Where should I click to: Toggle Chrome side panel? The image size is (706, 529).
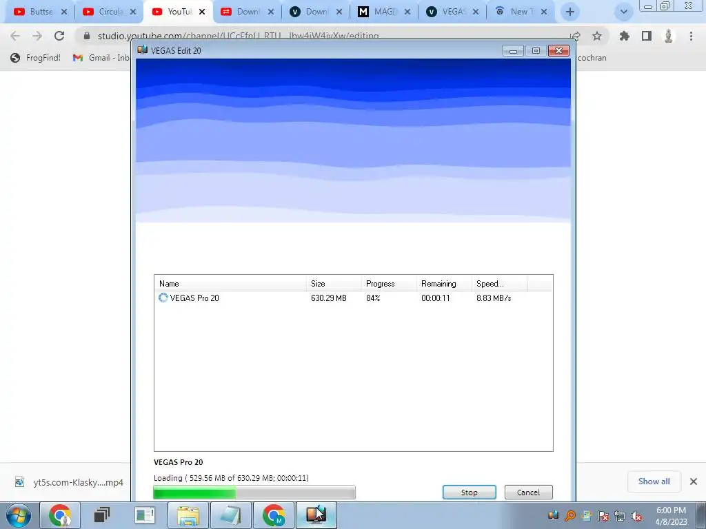647,36
